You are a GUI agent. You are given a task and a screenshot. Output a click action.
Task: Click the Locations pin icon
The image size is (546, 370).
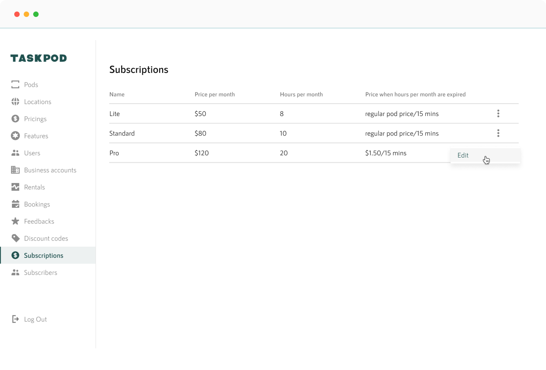(15, 101)
